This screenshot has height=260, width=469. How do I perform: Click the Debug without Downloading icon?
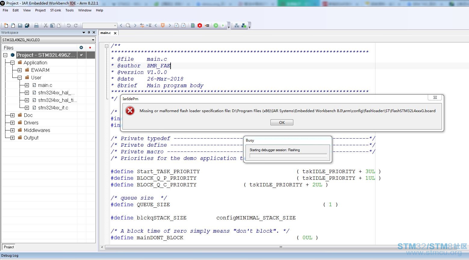(x=223, y=26)
